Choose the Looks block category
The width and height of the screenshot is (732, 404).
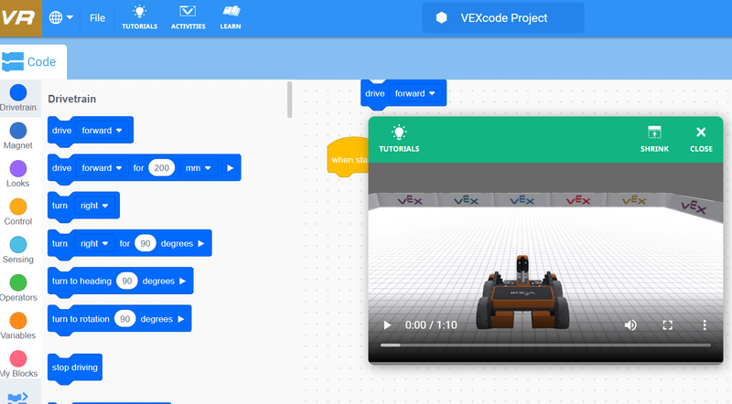pos(17,174)
